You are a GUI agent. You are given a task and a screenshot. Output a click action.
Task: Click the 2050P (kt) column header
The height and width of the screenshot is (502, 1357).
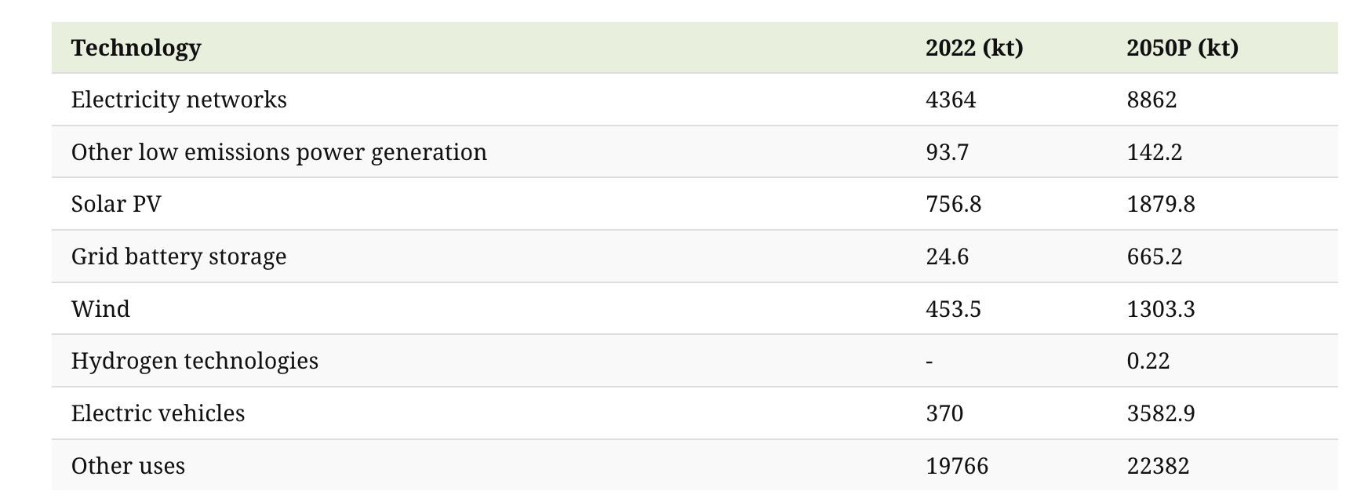tap(1182, 48)
